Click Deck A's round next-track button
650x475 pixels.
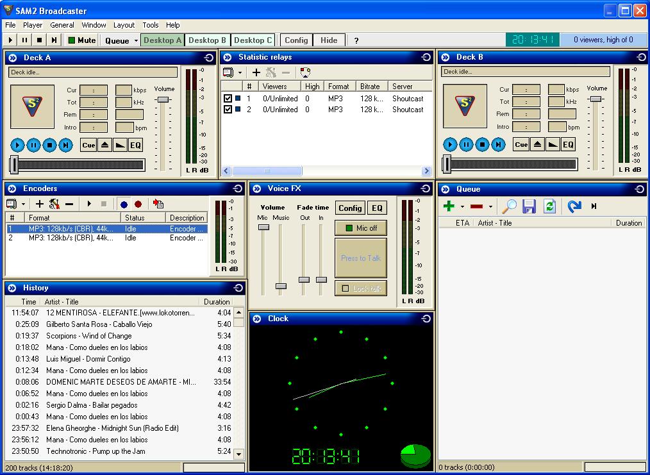pyautogui.click(x=65, y=145)
